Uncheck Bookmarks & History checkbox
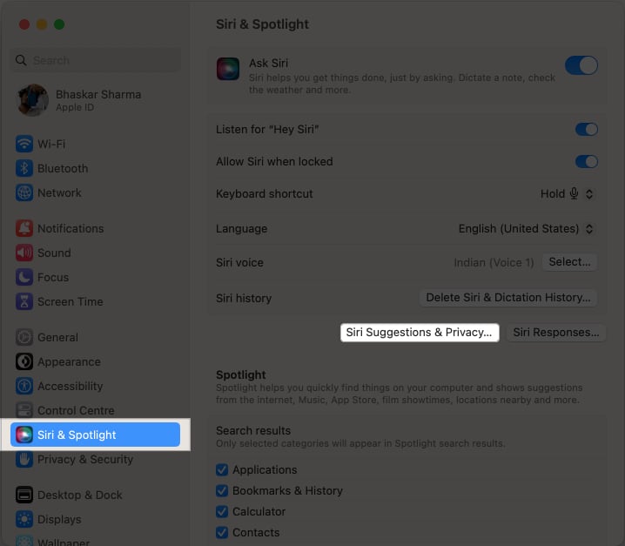 (222, 490)
